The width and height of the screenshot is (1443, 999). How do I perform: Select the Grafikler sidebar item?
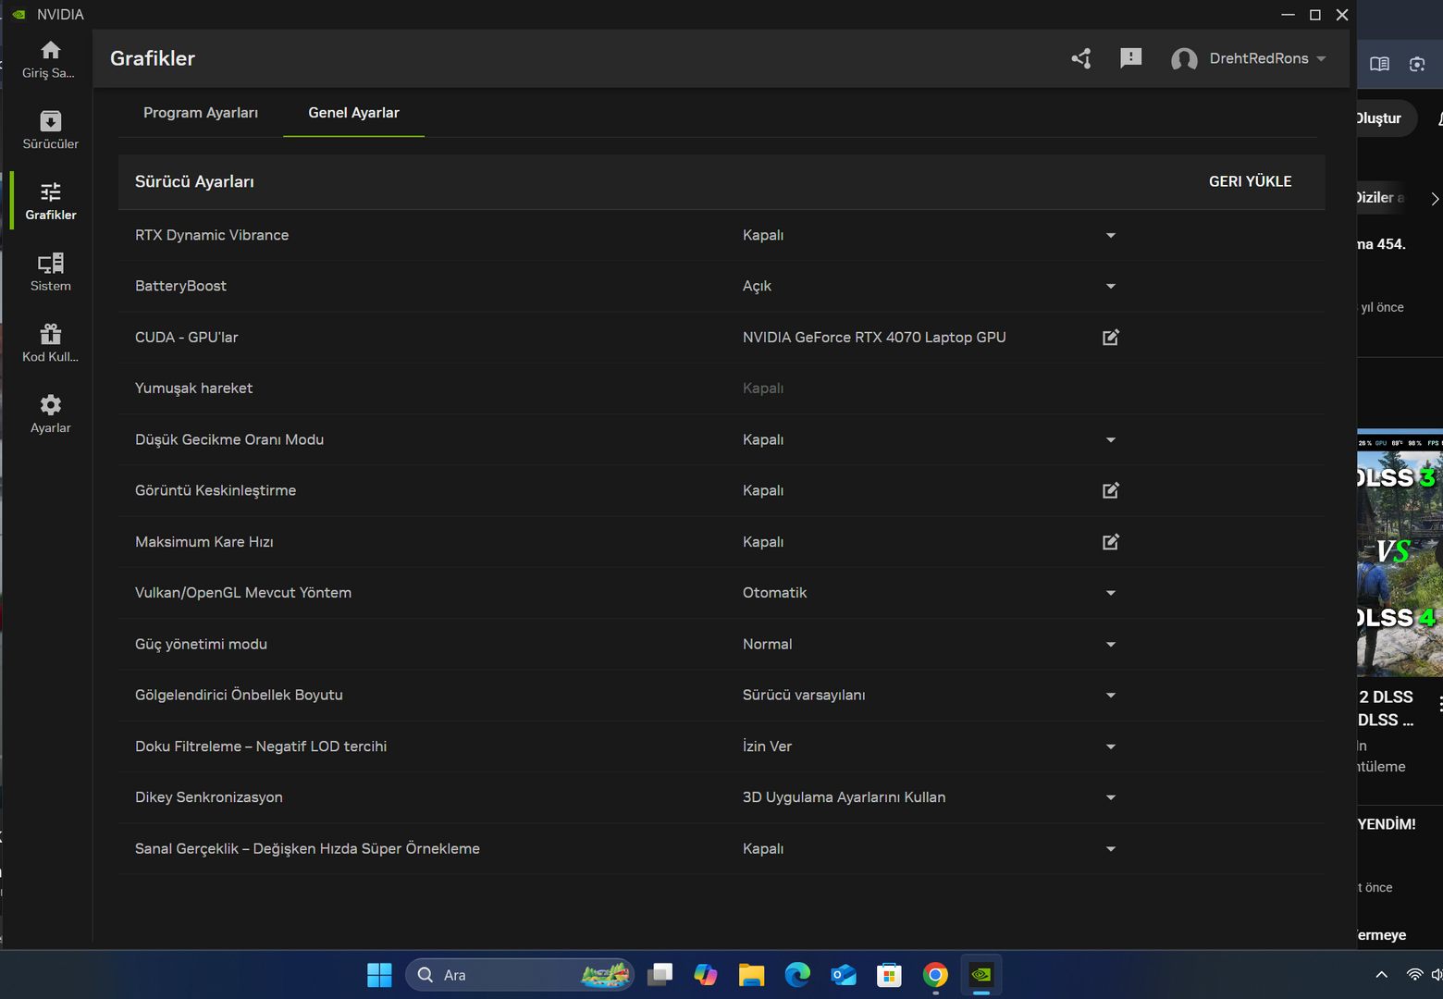(51, 202)
